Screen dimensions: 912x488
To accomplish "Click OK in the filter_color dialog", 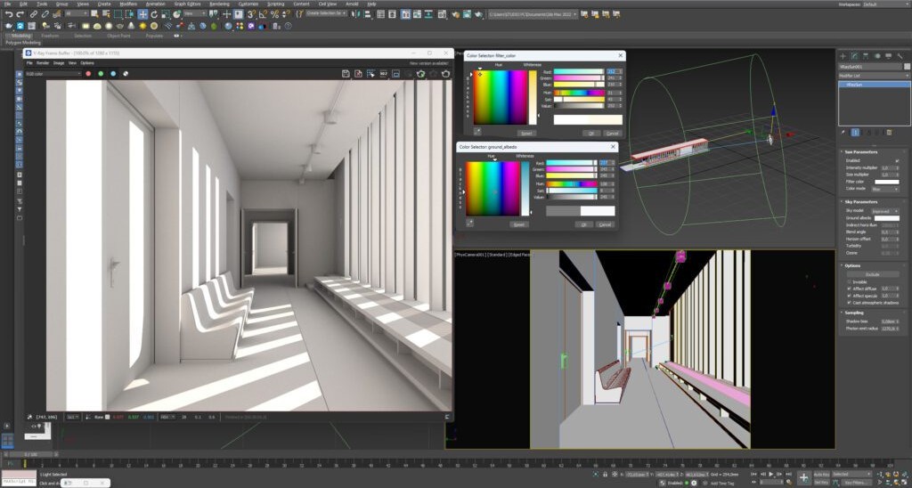I will [591, 134].
